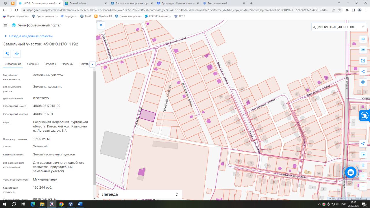Viewport: 370px width, 208px height.
Task: Switch to the Сервисы tab
Action: [33, 64]
